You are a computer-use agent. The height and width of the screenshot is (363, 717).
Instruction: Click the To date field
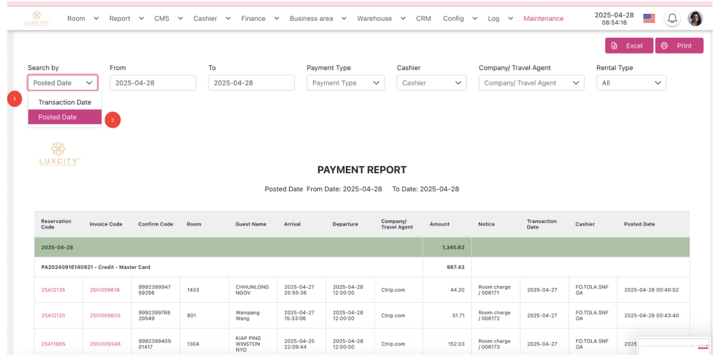(251, 83)
